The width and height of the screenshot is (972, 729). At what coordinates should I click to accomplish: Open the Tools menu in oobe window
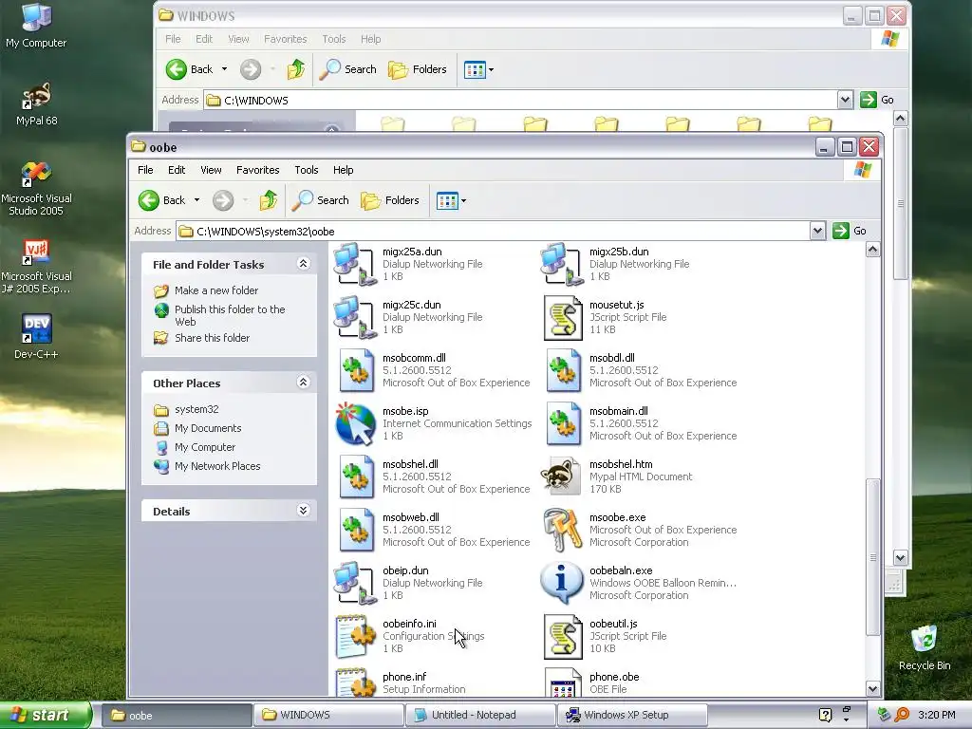pos(307,170)
